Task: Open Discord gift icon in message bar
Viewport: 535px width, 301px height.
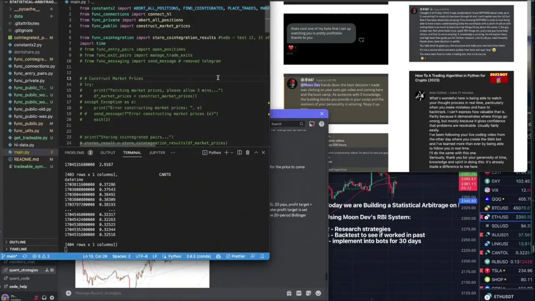Action: [x=289, y=293]
